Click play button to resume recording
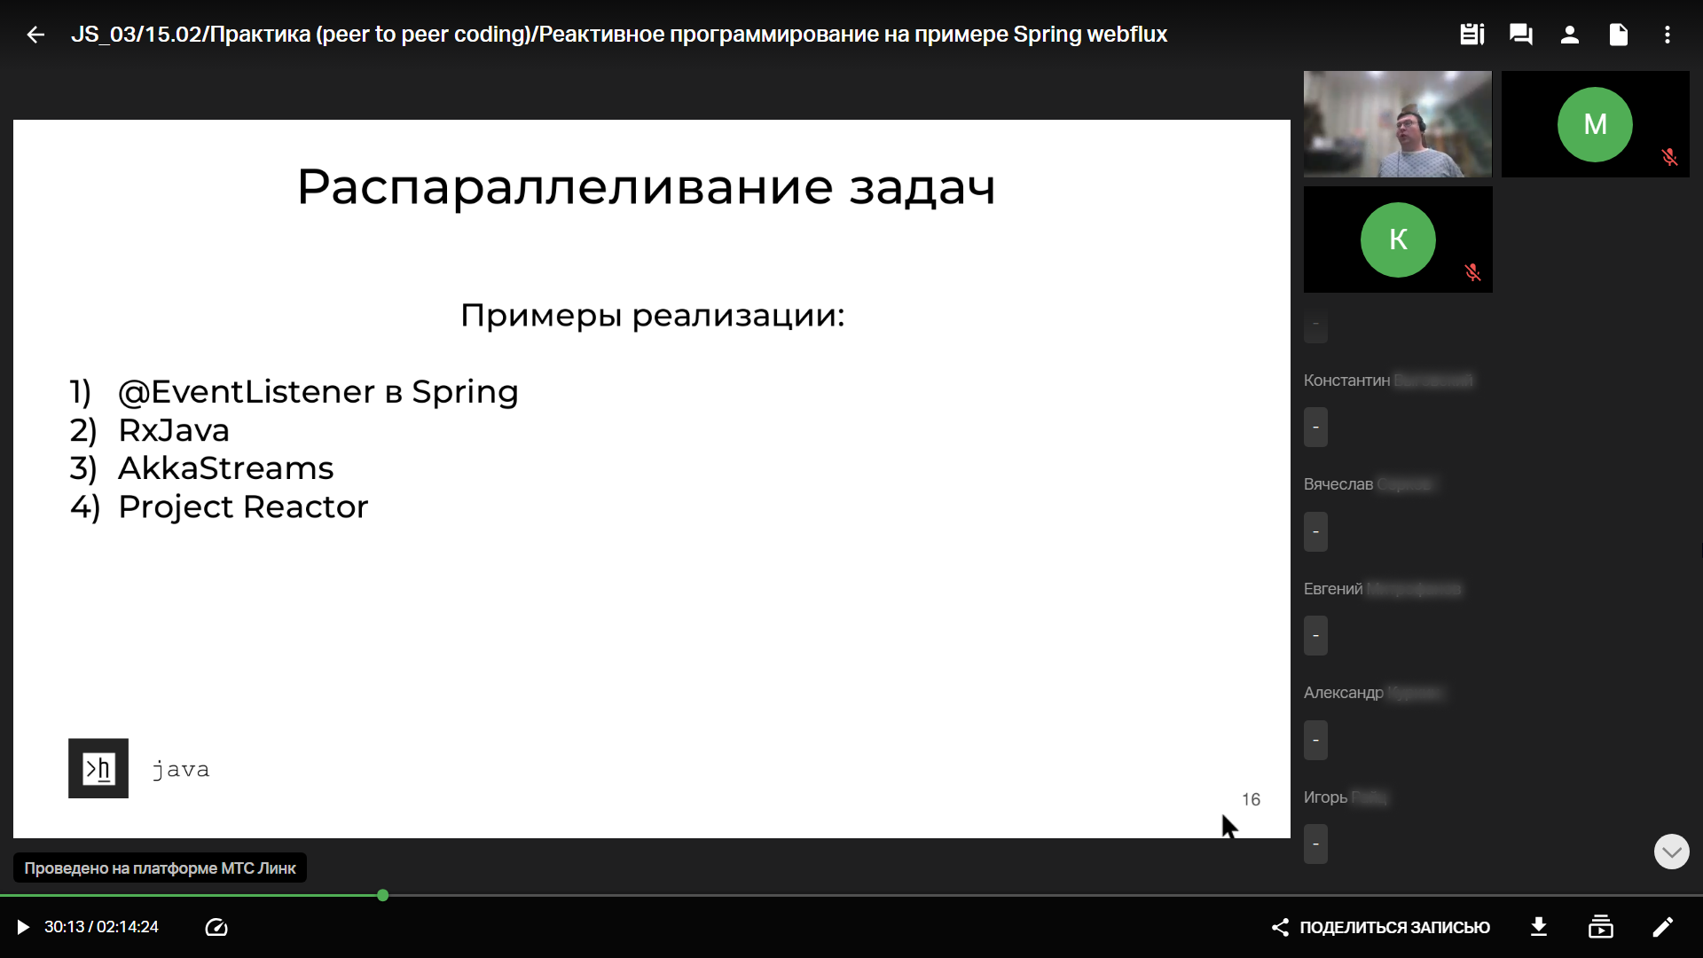This screenshot has width=1703, height=958. [21, 926]
